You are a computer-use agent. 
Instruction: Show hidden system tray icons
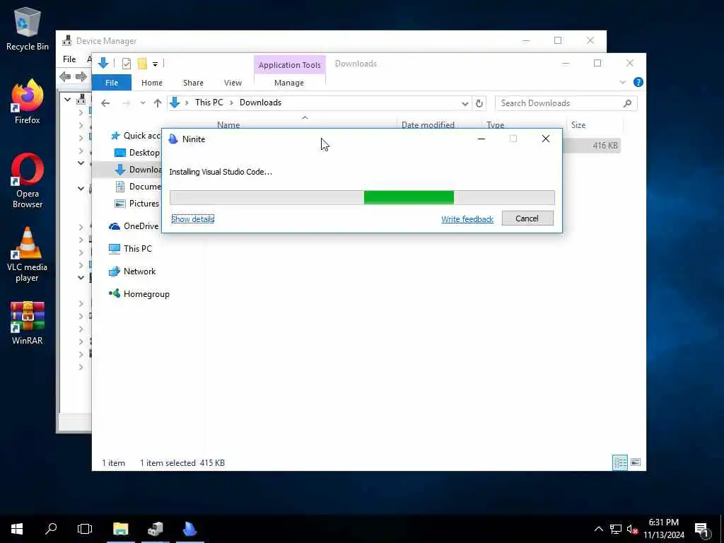pos(598,529)
